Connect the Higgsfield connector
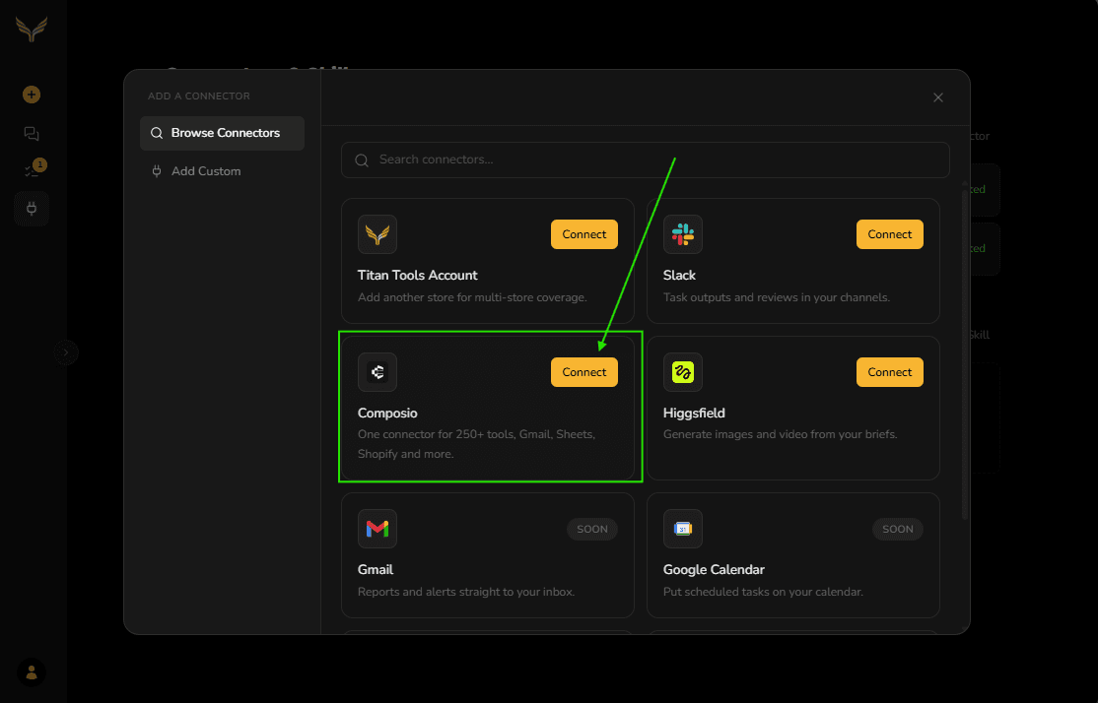This screenshot has height=703, width=1098. coord(889,372)
